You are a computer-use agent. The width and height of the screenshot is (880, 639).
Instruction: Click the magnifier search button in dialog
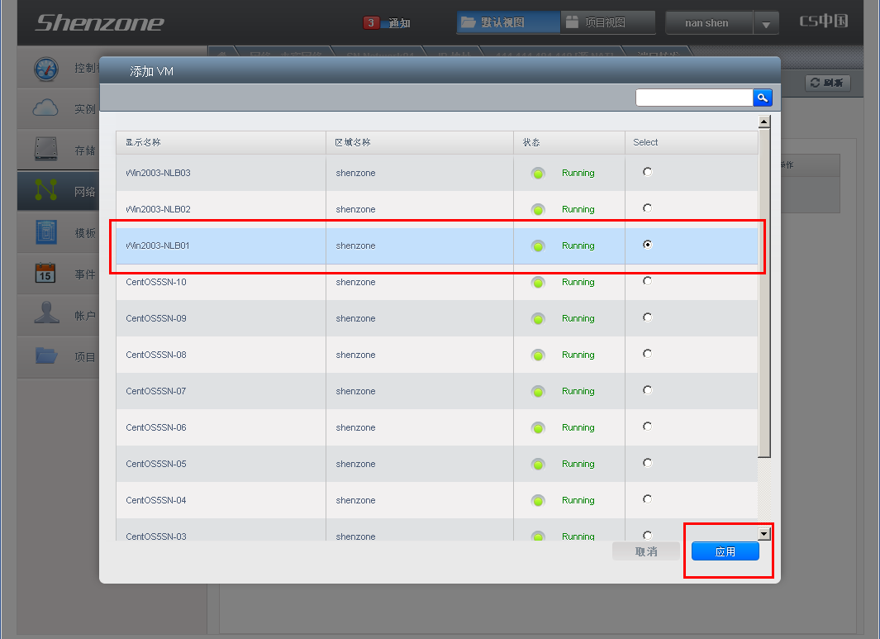coord(762,98)
